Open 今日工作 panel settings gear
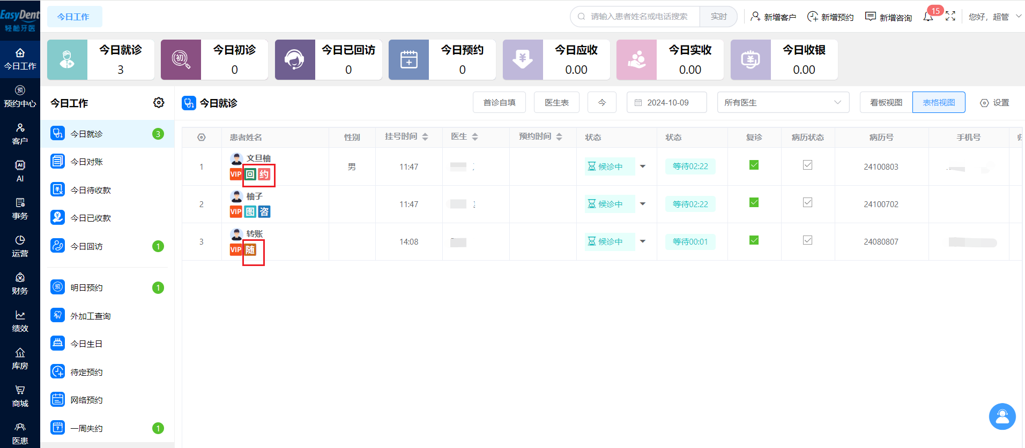The height and width of the screenshot is (448, 1025). point(159,102)
